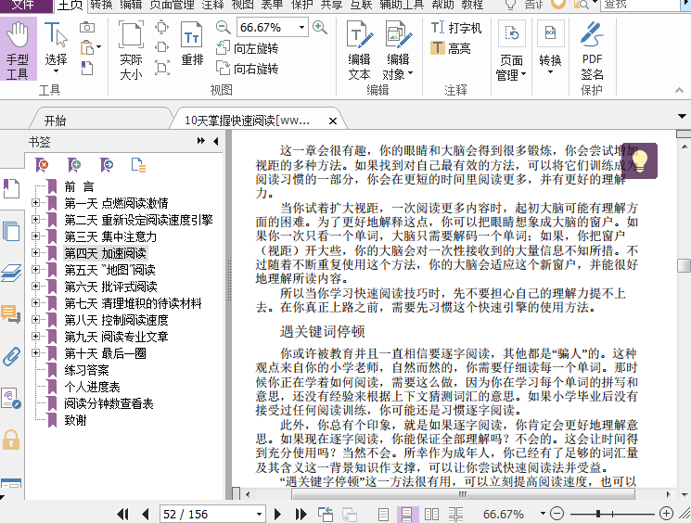This screenshot has height=523, width=691.
Task: Toggle continuous facing view mode
Action: 455,514
